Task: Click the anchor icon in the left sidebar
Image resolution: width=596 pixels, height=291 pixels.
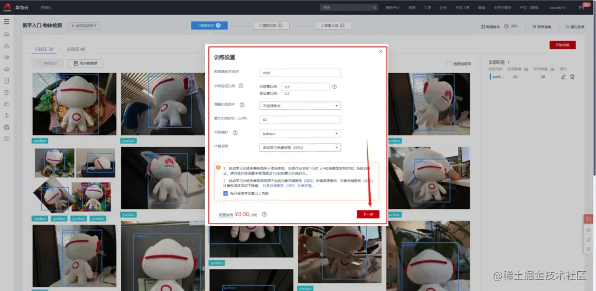Action: click(6, 116)
